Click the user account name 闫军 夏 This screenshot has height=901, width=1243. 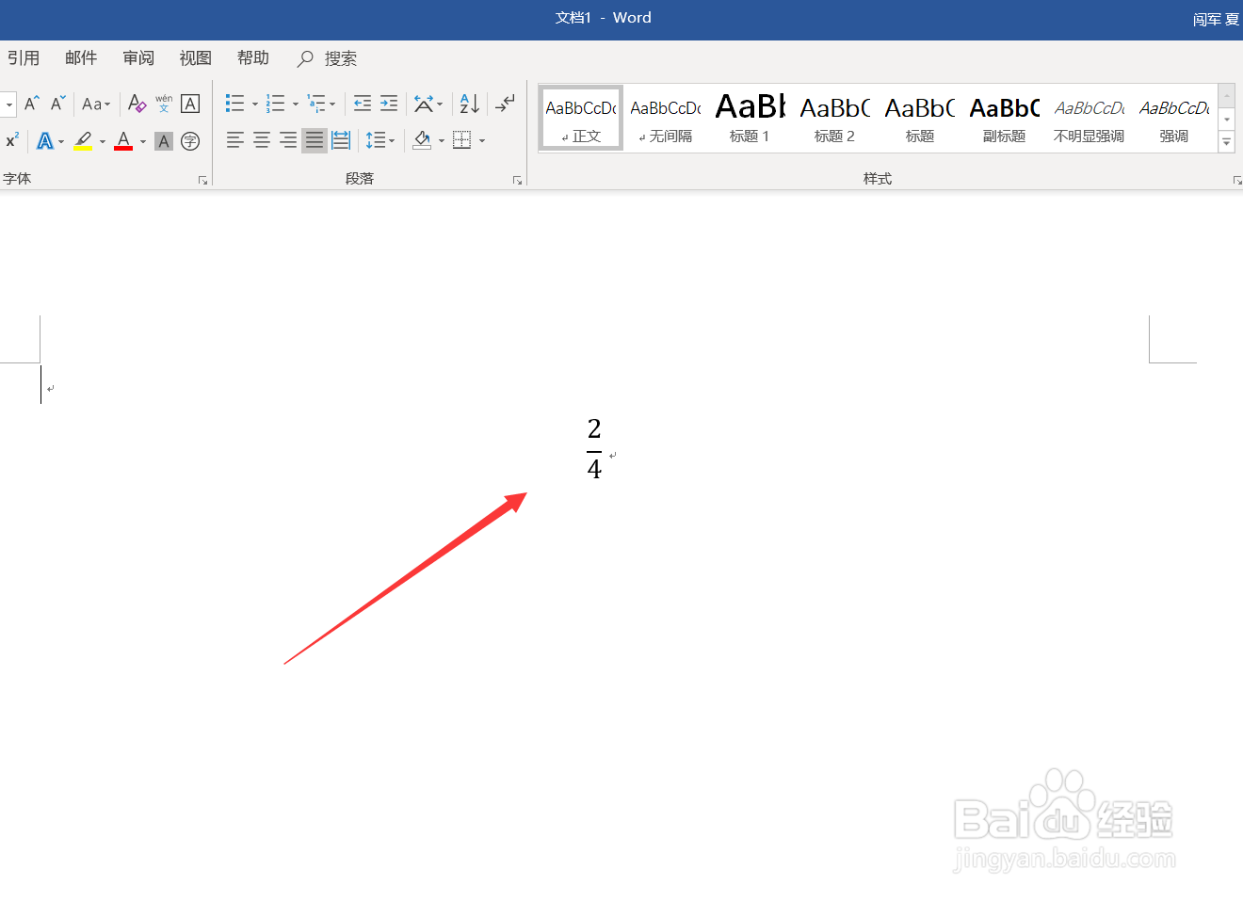click(x=1216, y=19)
